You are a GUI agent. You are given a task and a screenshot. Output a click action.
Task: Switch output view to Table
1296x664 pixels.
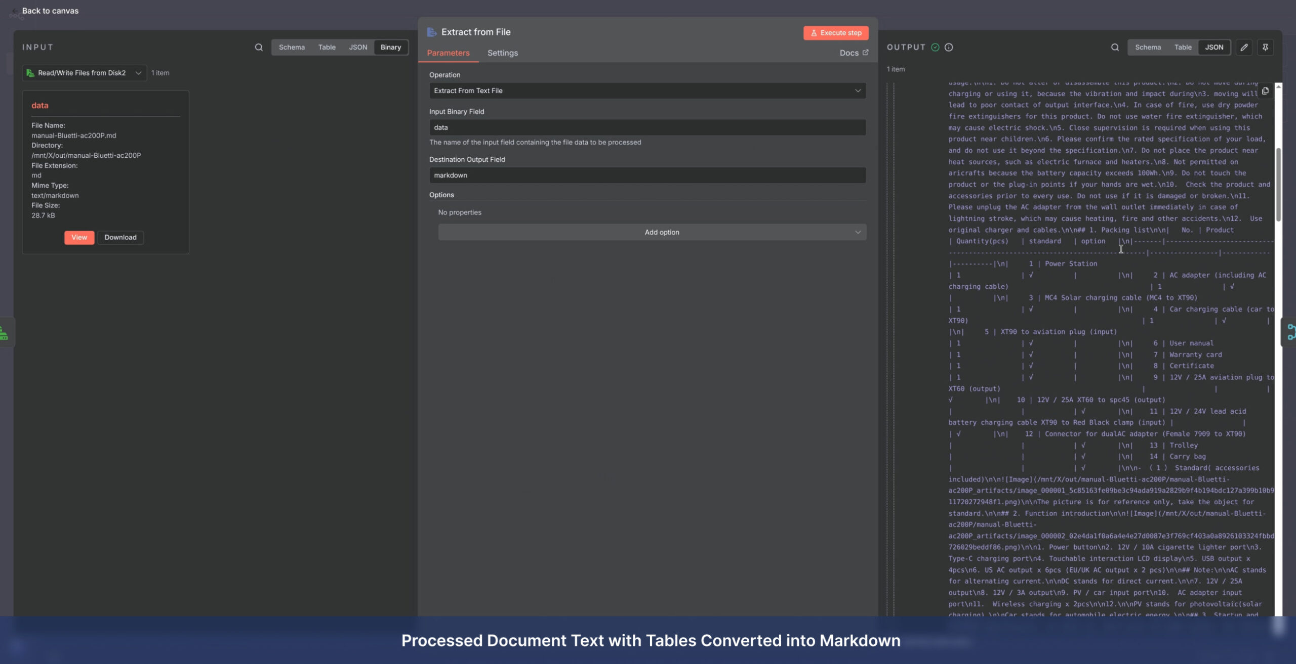(1183, 47)
